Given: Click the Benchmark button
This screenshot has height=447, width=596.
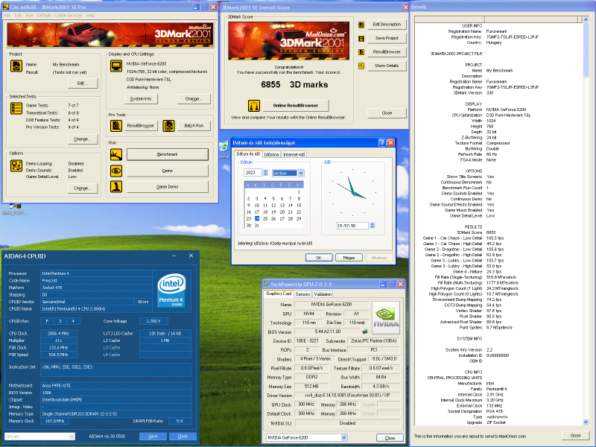Looking at the screenshot, I should (167, 154).
